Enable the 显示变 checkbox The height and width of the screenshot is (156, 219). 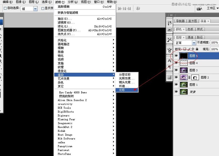coord(43,8)
